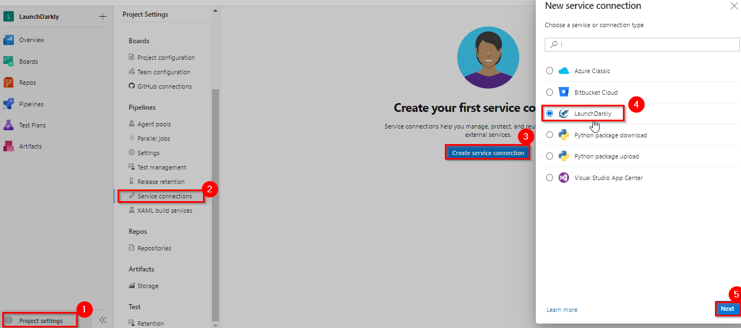Collapse sidebar with double chevron
Viewport: 741px width, 328px height.
coord(103,320)
